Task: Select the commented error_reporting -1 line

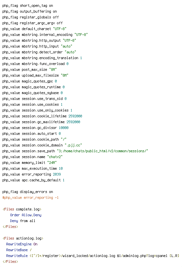Action: pyautogui.click(x=30, y=198)
